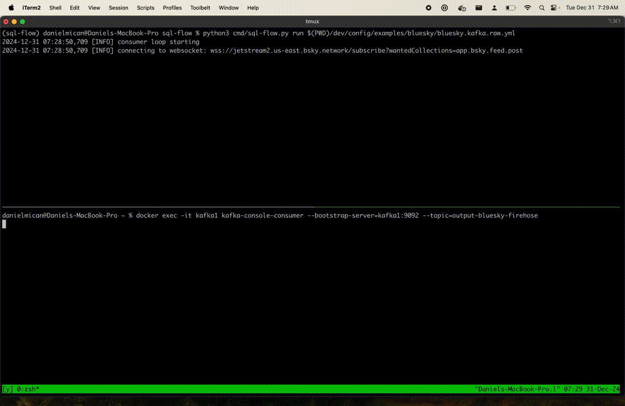Expand the Profiles menu
Viewport: 625px width, 406px height.
click(x=172, y=8)
